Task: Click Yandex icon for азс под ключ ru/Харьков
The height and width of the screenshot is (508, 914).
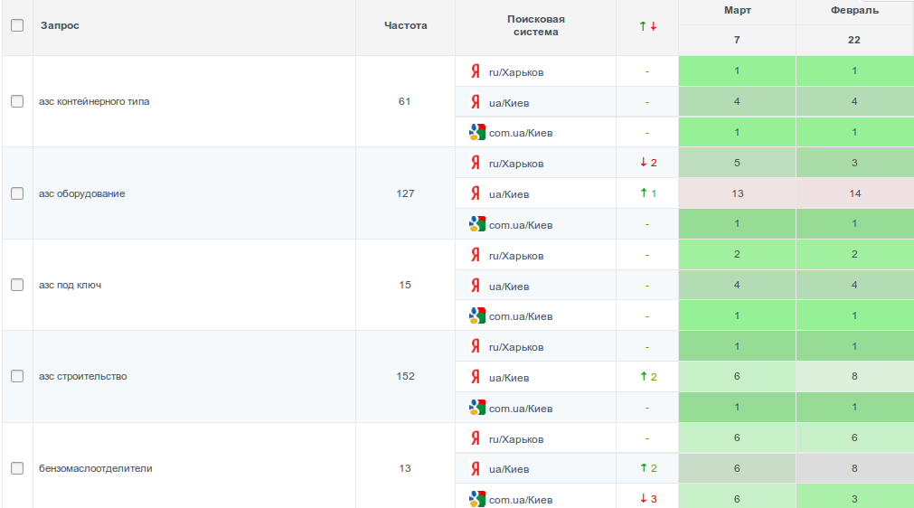Action: 476,255
